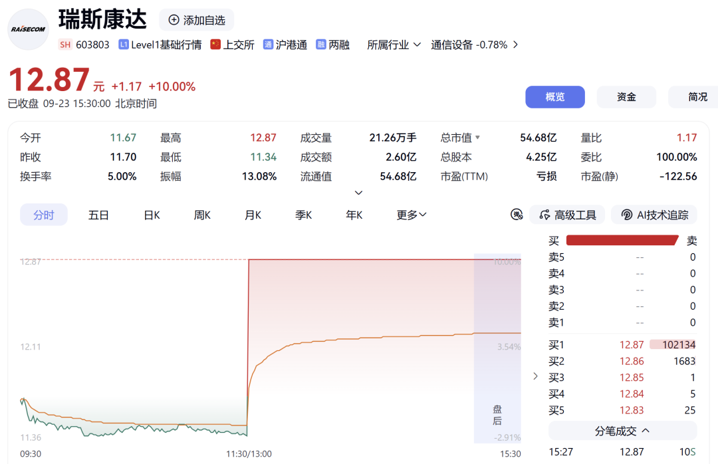Screen dimensions: 718x464
Task: Open the chart display settings icon
Action: [x=517, y=214]
